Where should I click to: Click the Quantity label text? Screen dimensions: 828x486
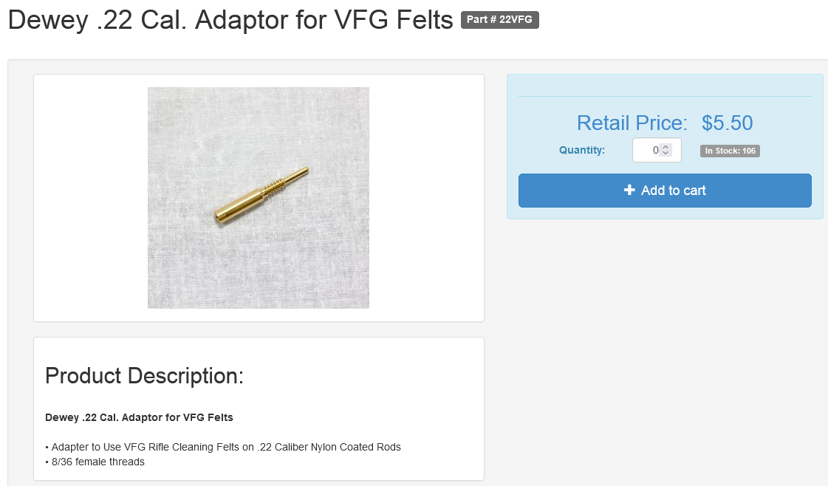click(x=582, y=150)
